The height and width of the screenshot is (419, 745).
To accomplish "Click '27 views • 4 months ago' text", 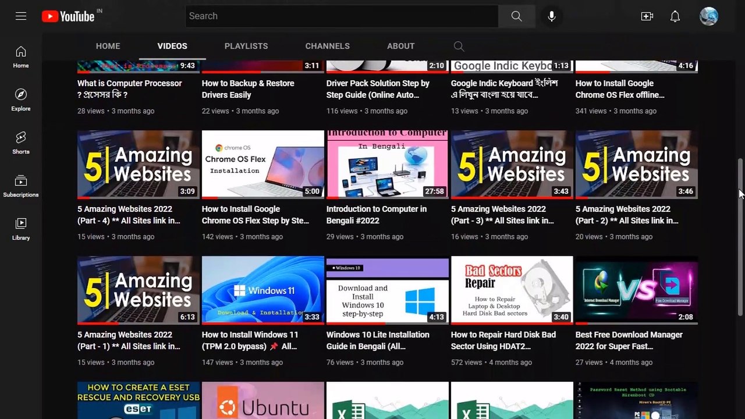I will tap(614, 363).
